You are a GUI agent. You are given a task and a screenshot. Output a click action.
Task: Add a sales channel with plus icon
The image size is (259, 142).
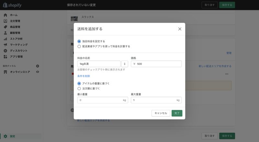click(x=38, y=66)
